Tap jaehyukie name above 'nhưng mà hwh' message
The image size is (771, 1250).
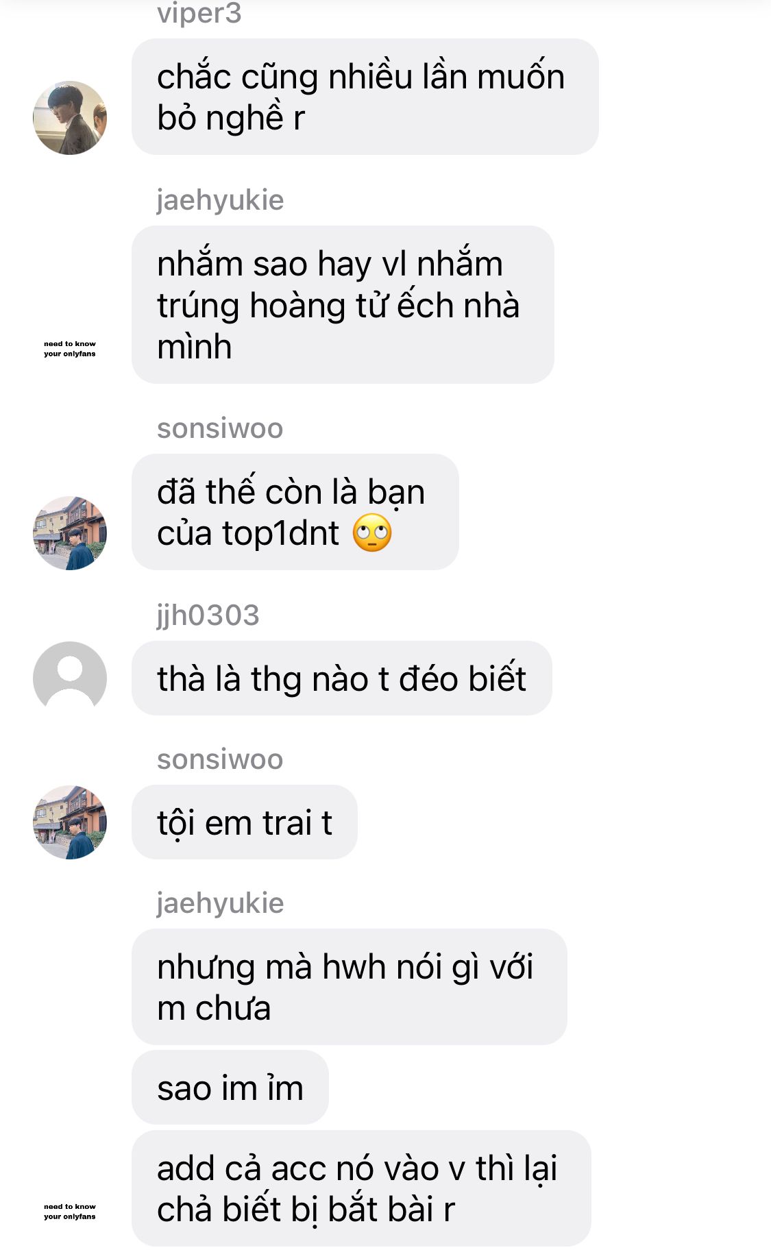click(220, 903)
